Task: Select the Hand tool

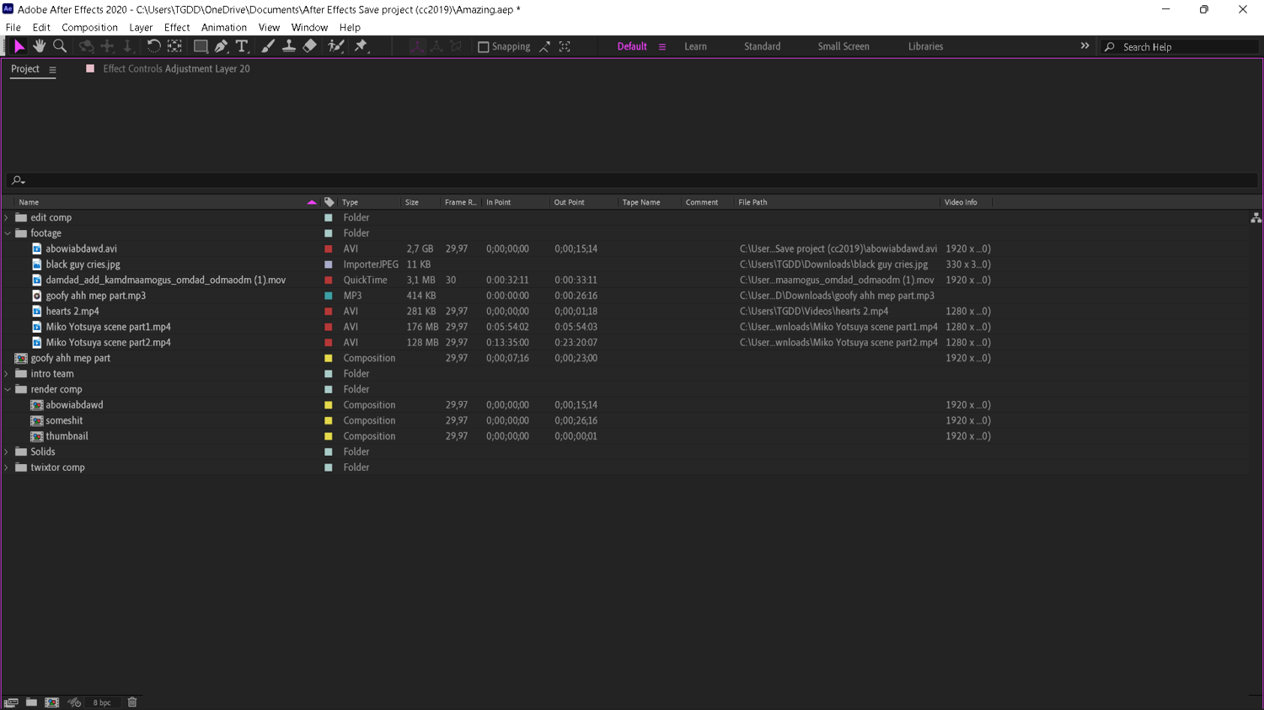Action: point(40,46)
